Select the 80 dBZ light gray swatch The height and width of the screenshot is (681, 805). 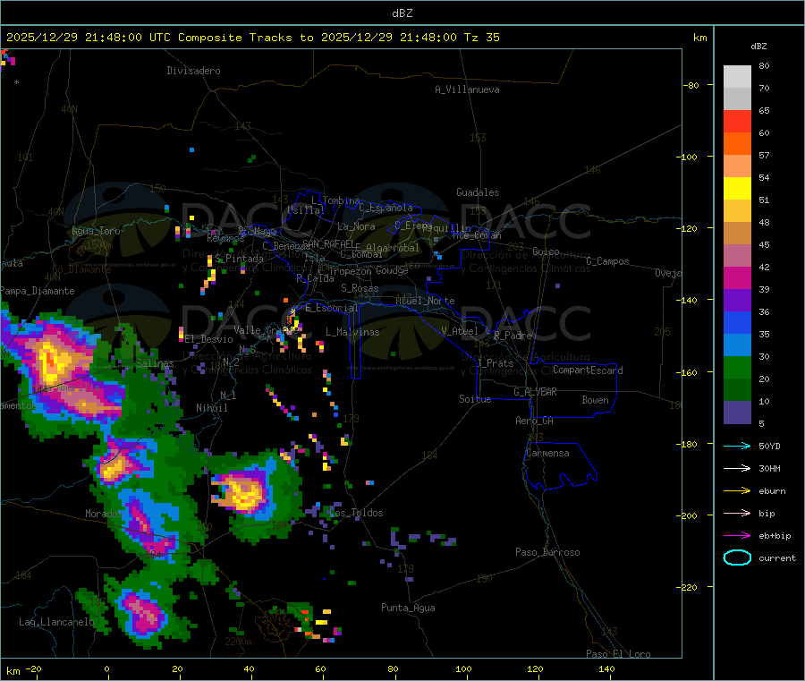tap(737, 77)
